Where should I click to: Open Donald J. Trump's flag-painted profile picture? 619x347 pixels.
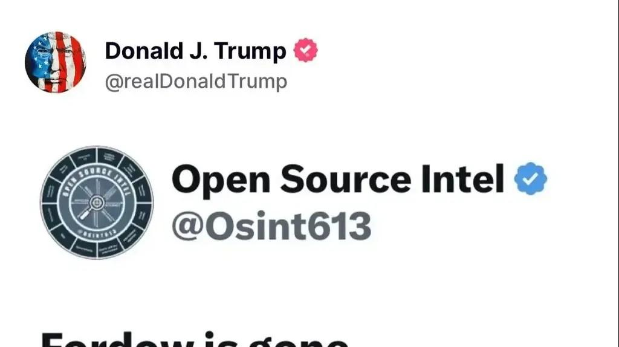pyautogui.click(x=55, y=62)
